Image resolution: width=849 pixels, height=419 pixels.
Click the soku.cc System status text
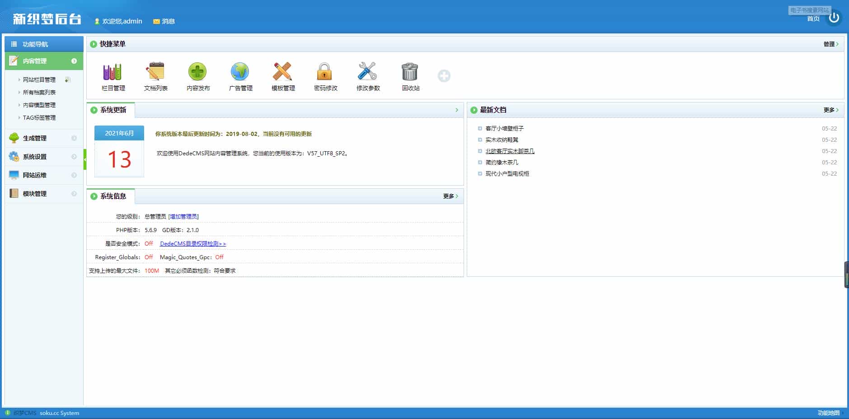(x=59, y=413)
